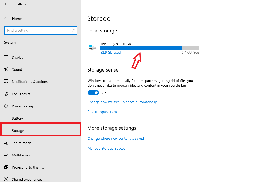Image resolution: width=263 pixels, height=182 pixels.
Task: Click the This PC (C:) drive icon
Action: coord(92,47)
